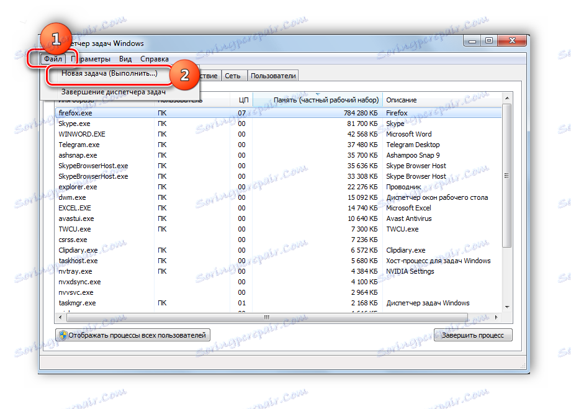Click 784 280 КБ memory value
This screenshot has width=571, height=409.
[x=361, y=113]
